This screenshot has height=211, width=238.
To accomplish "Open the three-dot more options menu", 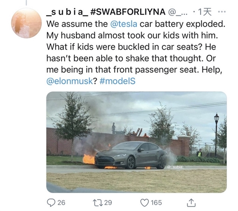I will tap(222, 12).
